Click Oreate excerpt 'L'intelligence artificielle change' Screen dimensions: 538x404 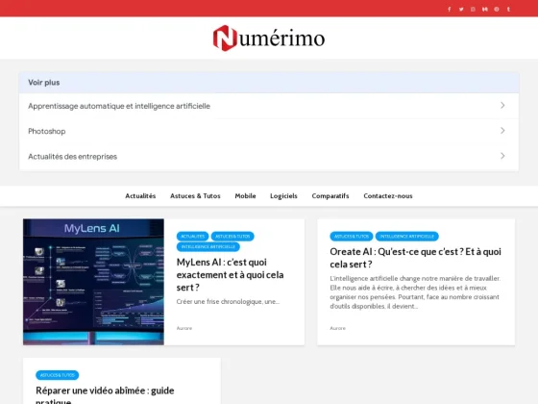(x=415, y=292)
